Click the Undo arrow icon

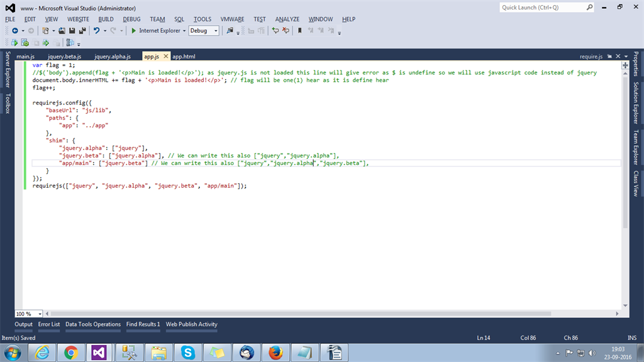click(96, 30)
